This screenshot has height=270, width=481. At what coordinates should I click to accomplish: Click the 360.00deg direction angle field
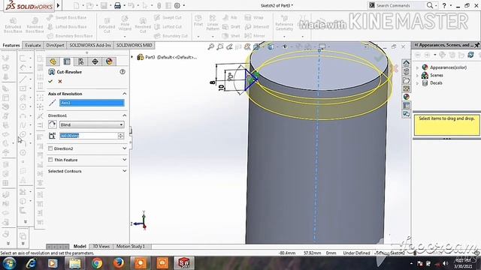pyautogui.click(x=89, y=136)
